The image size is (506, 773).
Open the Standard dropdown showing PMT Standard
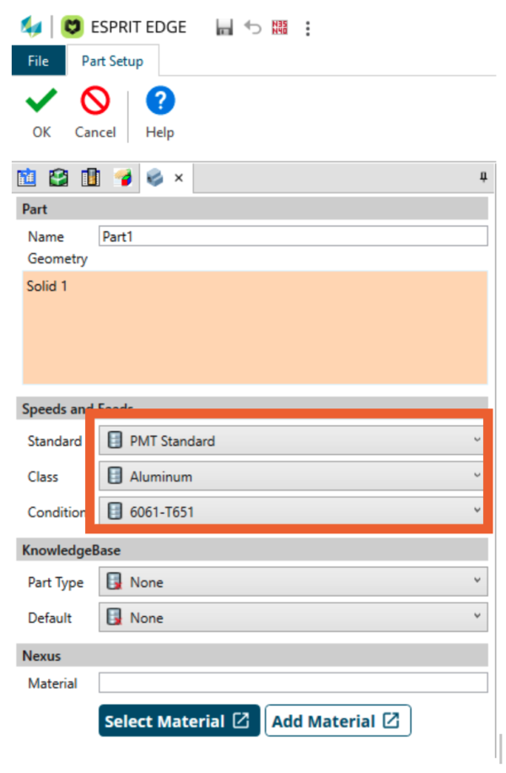click(x=293, y=441)
